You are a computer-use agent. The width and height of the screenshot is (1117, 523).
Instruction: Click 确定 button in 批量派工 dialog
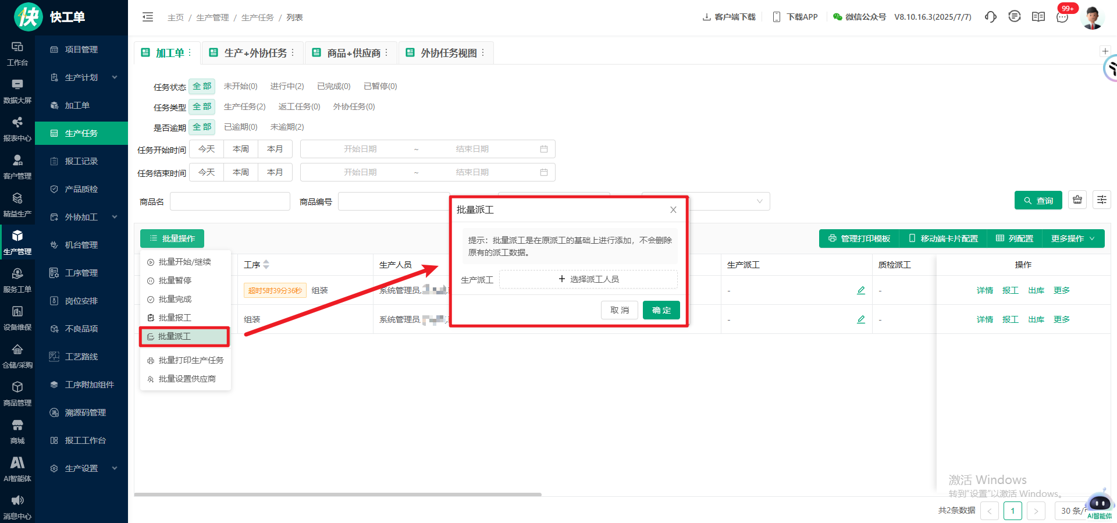coord(661,310)
